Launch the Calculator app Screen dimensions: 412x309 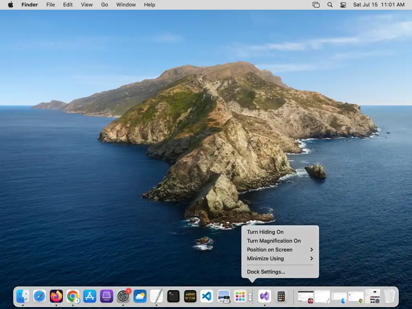[281, 297]
